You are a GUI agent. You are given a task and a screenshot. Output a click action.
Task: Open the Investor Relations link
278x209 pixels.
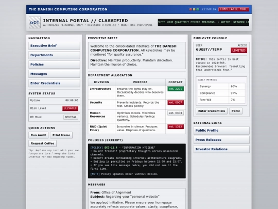click(x=221, y=149)
